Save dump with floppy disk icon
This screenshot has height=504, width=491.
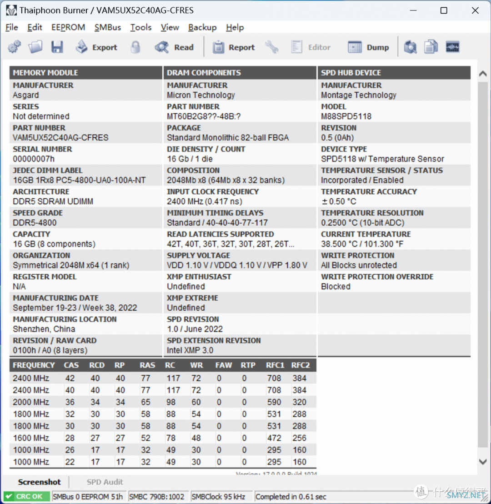click(57, 47)
